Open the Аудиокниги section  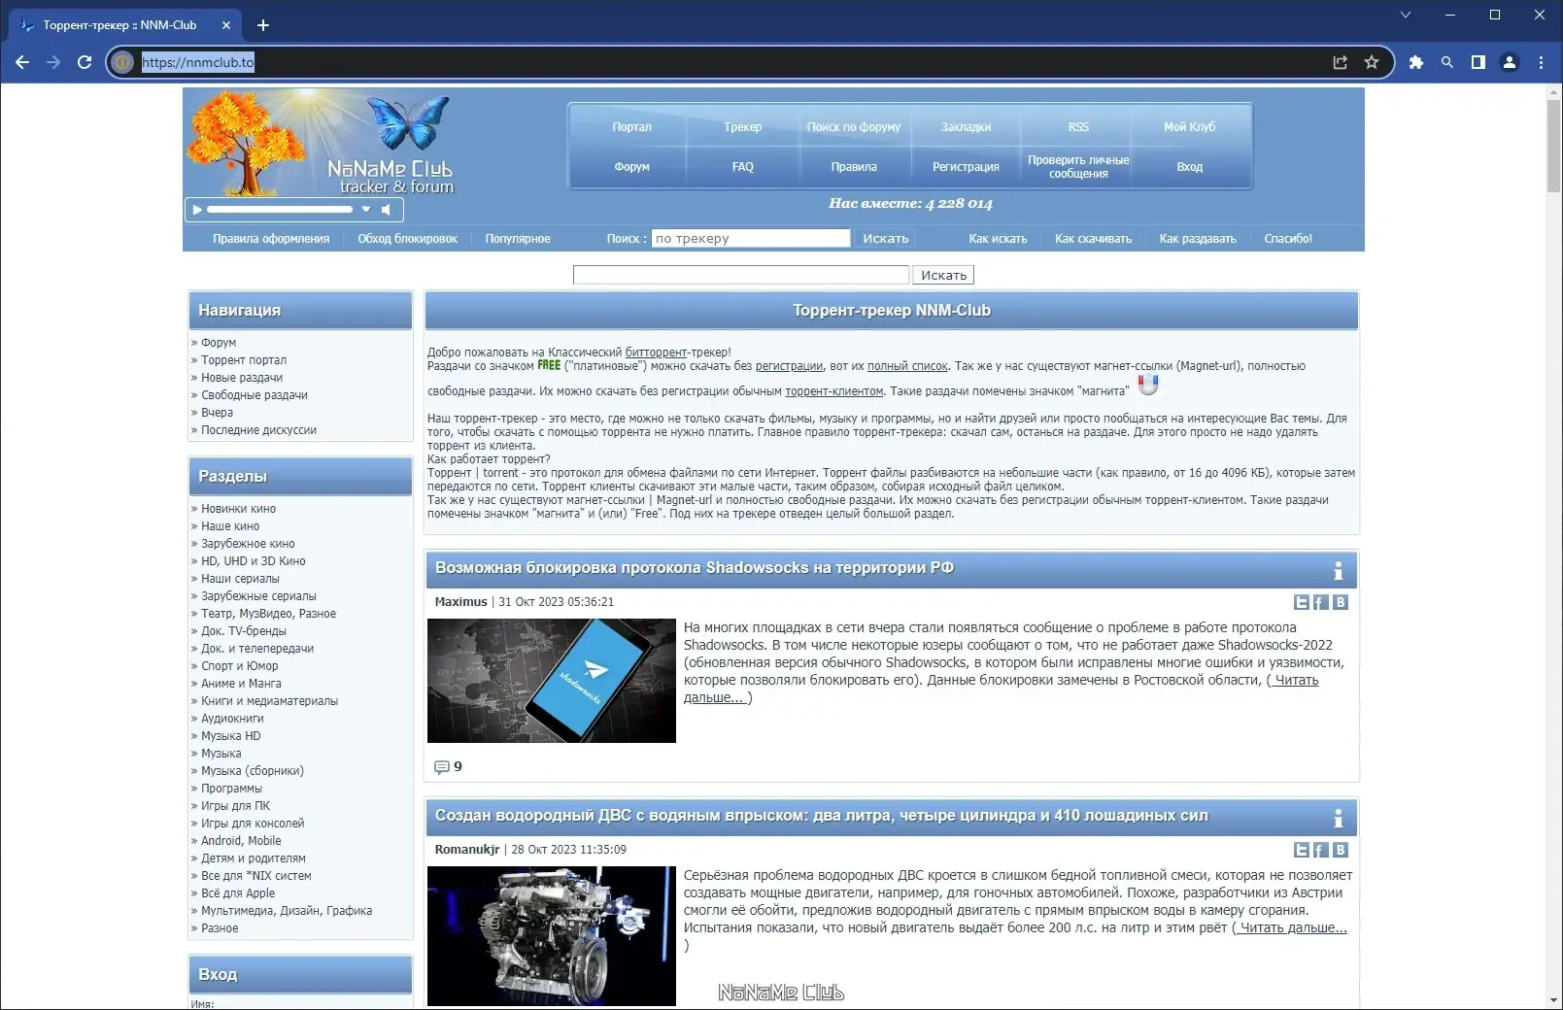(232, 719)
